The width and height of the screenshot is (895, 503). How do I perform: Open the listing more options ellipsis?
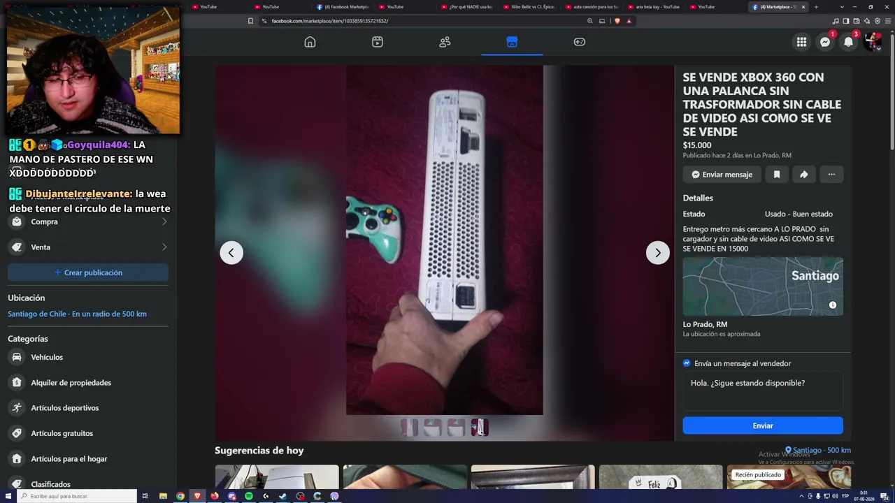pyautogui.click(x=831, y=175)
